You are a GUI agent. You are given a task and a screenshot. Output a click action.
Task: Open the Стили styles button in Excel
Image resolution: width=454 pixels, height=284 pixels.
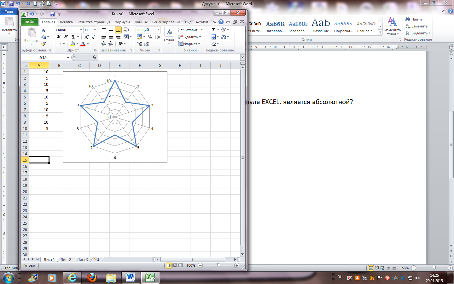point(169,36)
